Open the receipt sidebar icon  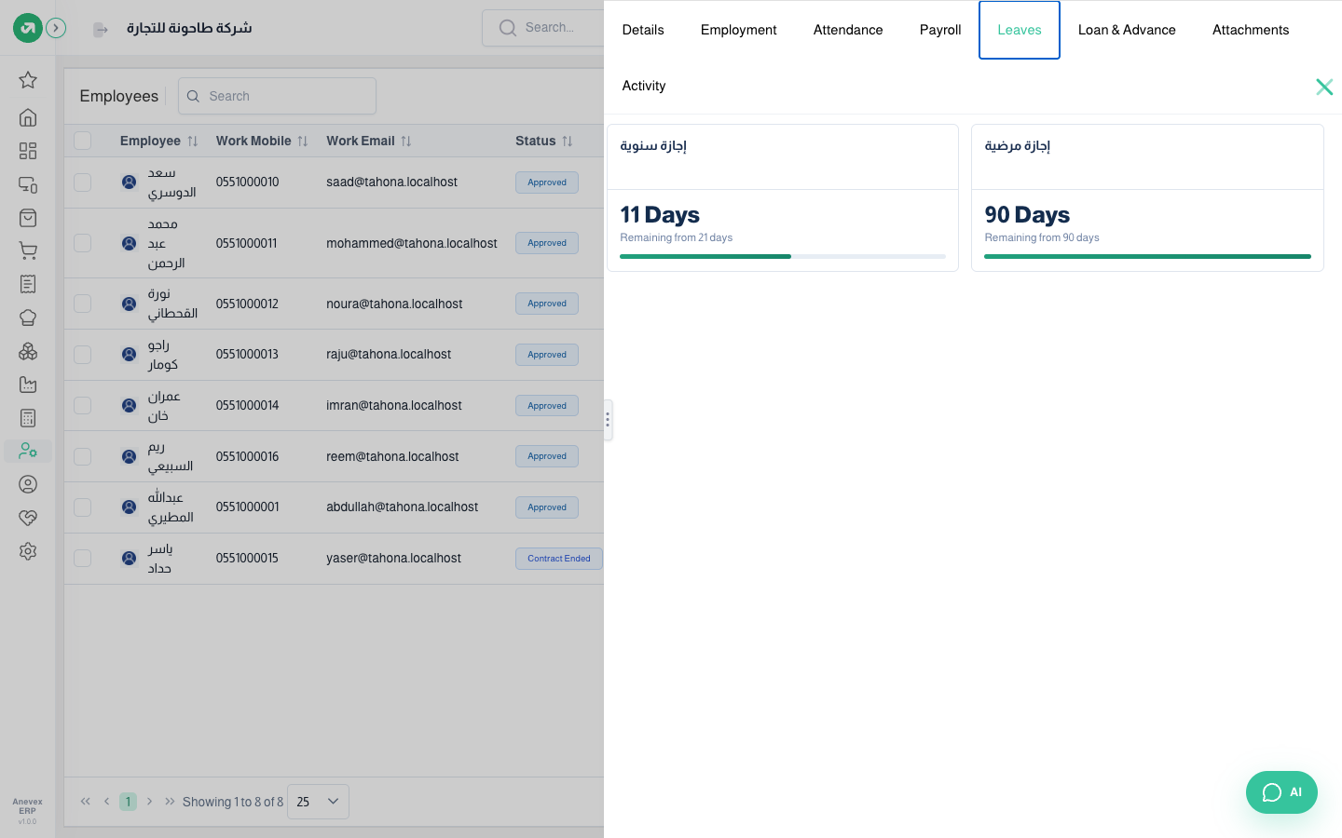(x=28, y=284)
